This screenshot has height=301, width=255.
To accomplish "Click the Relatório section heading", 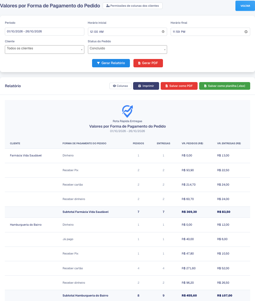I will coord(13,86).
